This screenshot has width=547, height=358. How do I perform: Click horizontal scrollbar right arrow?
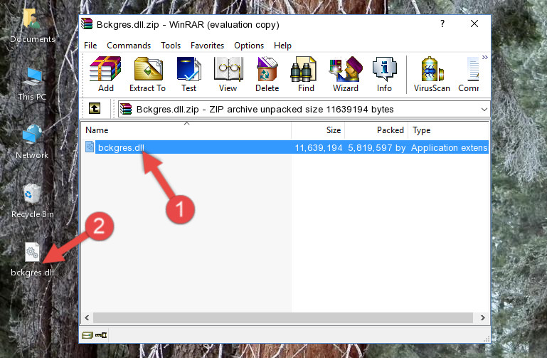click(x=483, y=317)
